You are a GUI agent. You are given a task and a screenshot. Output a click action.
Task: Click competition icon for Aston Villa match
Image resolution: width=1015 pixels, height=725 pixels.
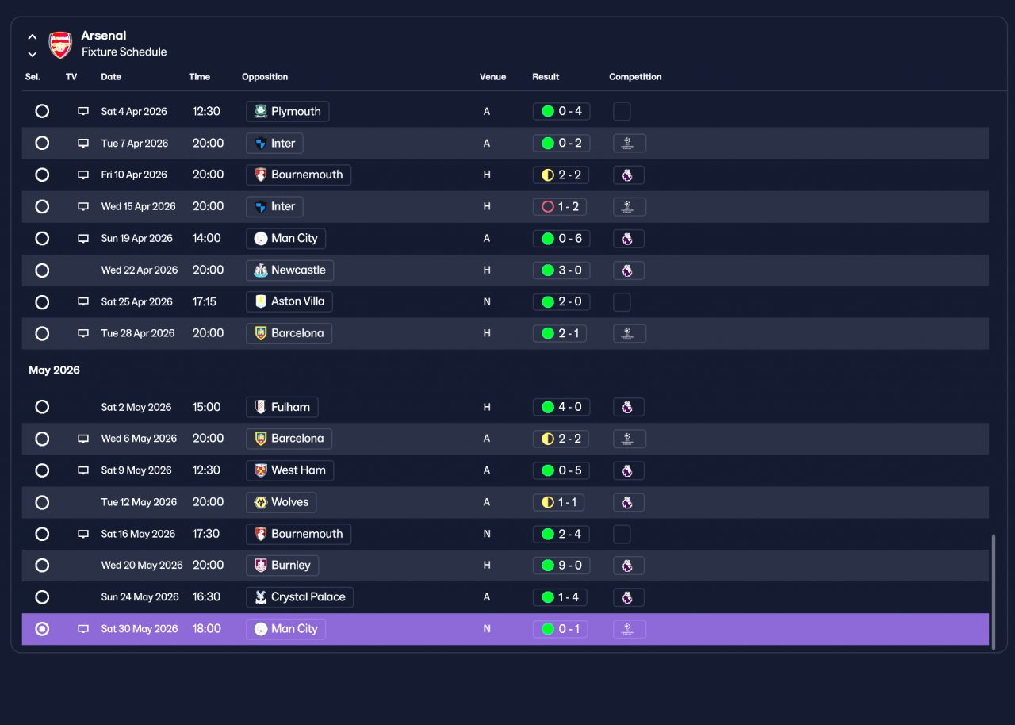[x=622, y=302]
